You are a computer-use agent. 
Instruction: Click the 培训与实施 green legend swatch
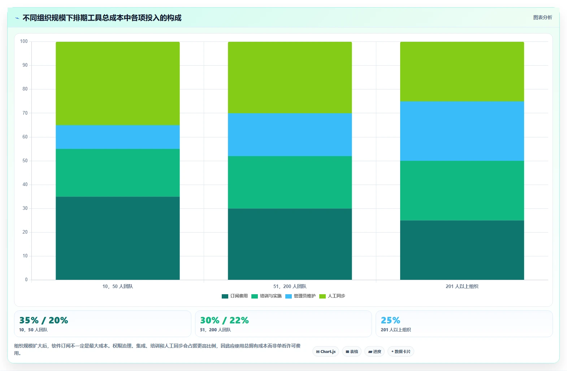click(255, 296)
